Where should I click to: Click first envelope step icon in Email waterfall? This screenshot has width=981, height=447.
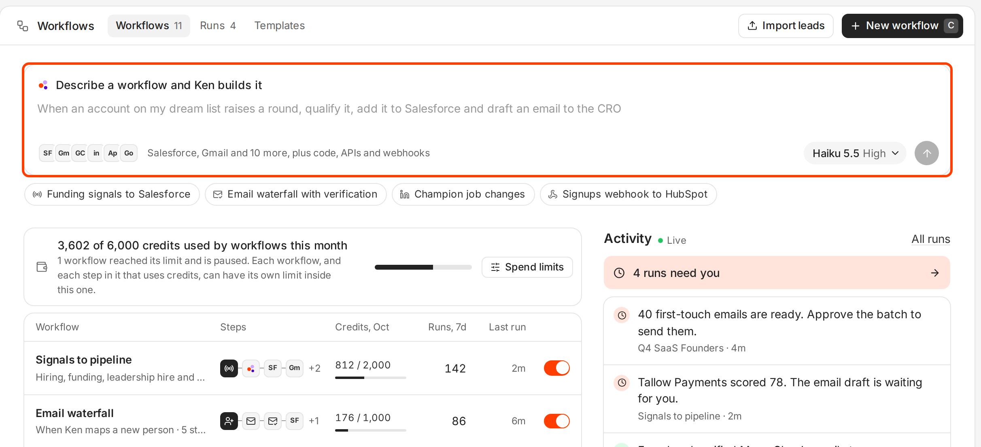pyautogui.click(x=251, y=421)
